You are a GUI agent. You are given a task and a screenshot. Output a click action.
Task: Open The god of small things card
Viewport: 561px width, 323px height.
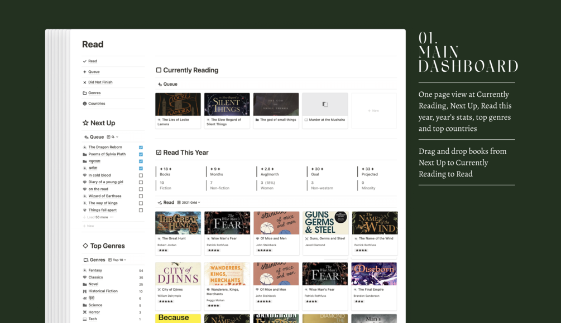coord(276,111)
